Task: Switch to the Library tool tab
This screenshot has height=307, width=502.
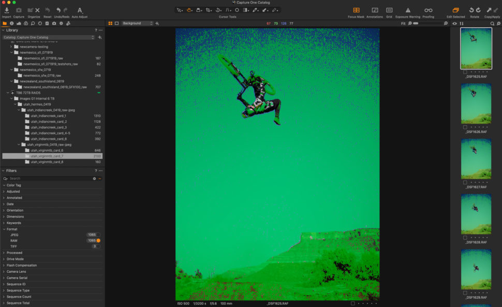Action: click(6, 23)
